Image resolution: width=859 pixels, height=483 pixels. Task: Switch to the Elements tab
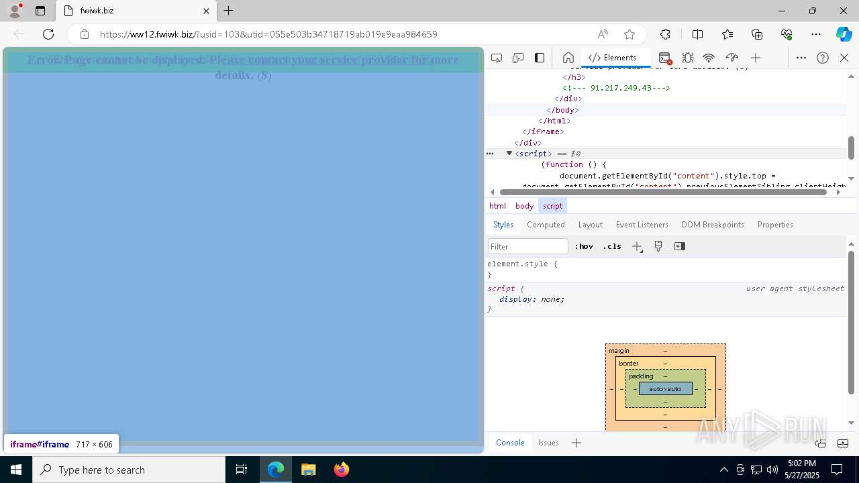[612, 58]
